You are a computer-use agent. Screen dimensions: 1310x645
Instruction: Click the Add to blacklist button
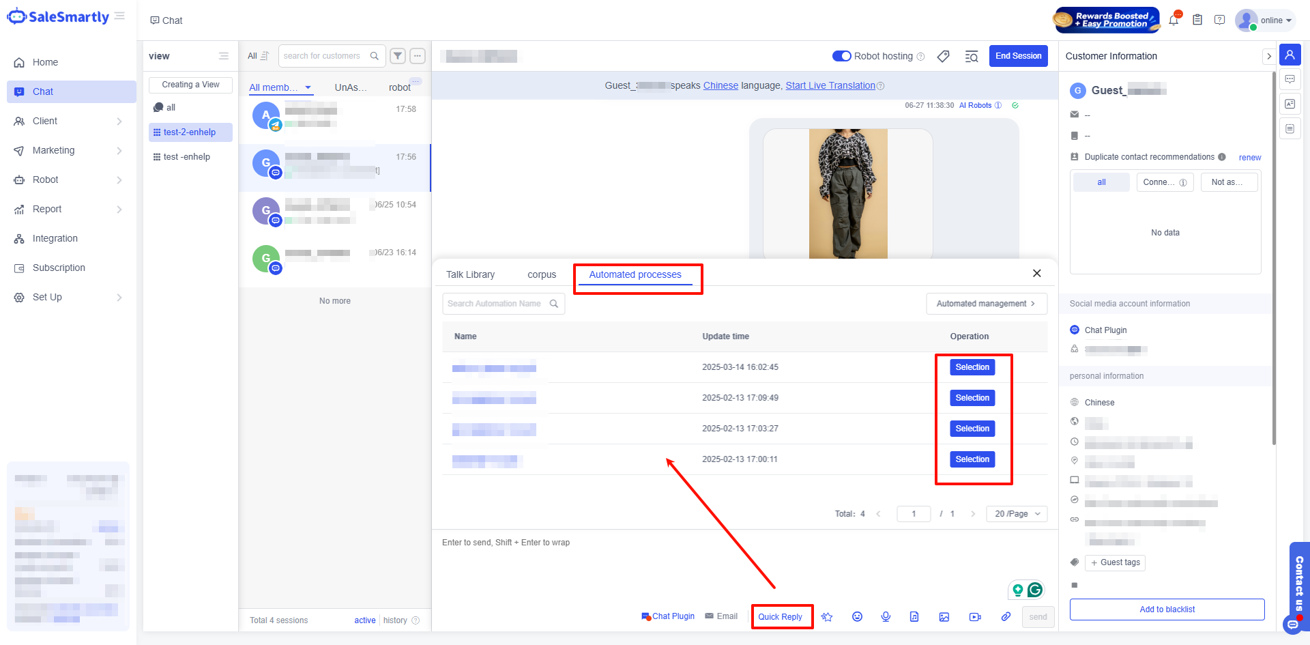tap(1167, 610)
